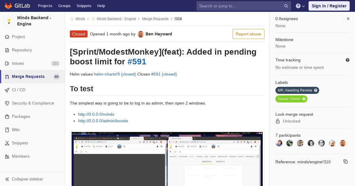This screenshot has width=355, height=186.
Task: Click the Merge Requests sidebar icon
Action: click(x=7, y=77)
